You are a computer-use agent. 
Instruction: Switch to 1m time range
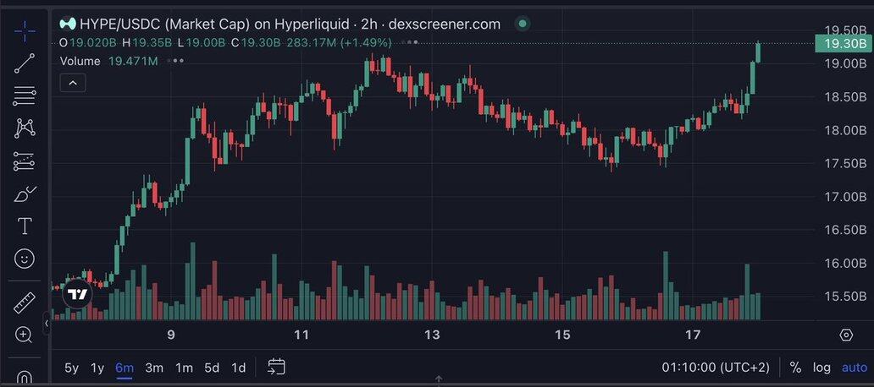(x=184, y=368)
